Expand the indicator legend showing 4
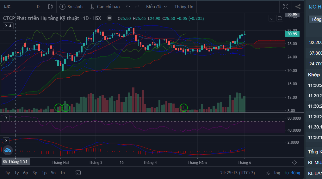 point(9,26)
